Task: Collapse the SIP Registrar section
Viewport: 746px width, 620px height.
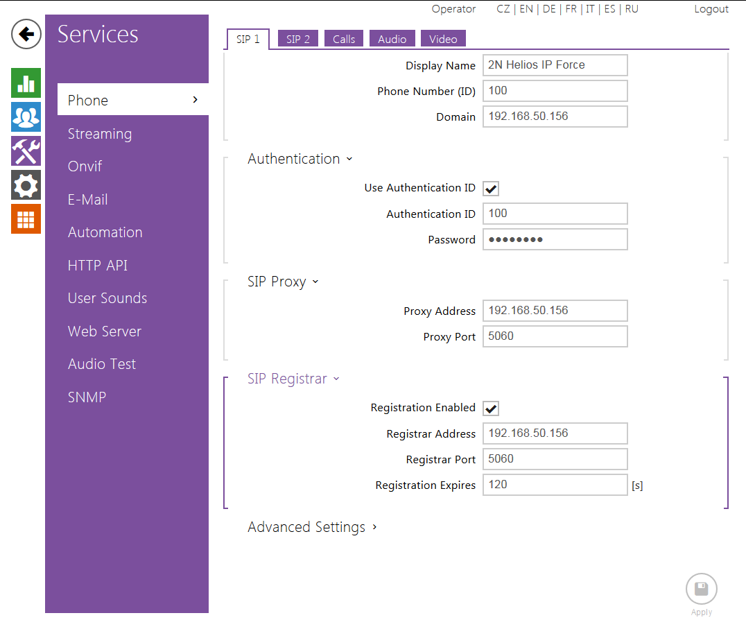Action: click(x=293, y=379)
